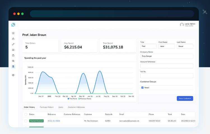Open the Customer Addresses tab
The width and height of the screenshot is (210, 134).
click(x=76, y=107)
